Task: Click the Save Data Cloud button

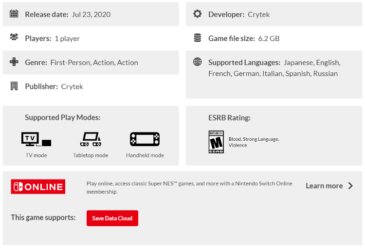Action: pos(112,218)
